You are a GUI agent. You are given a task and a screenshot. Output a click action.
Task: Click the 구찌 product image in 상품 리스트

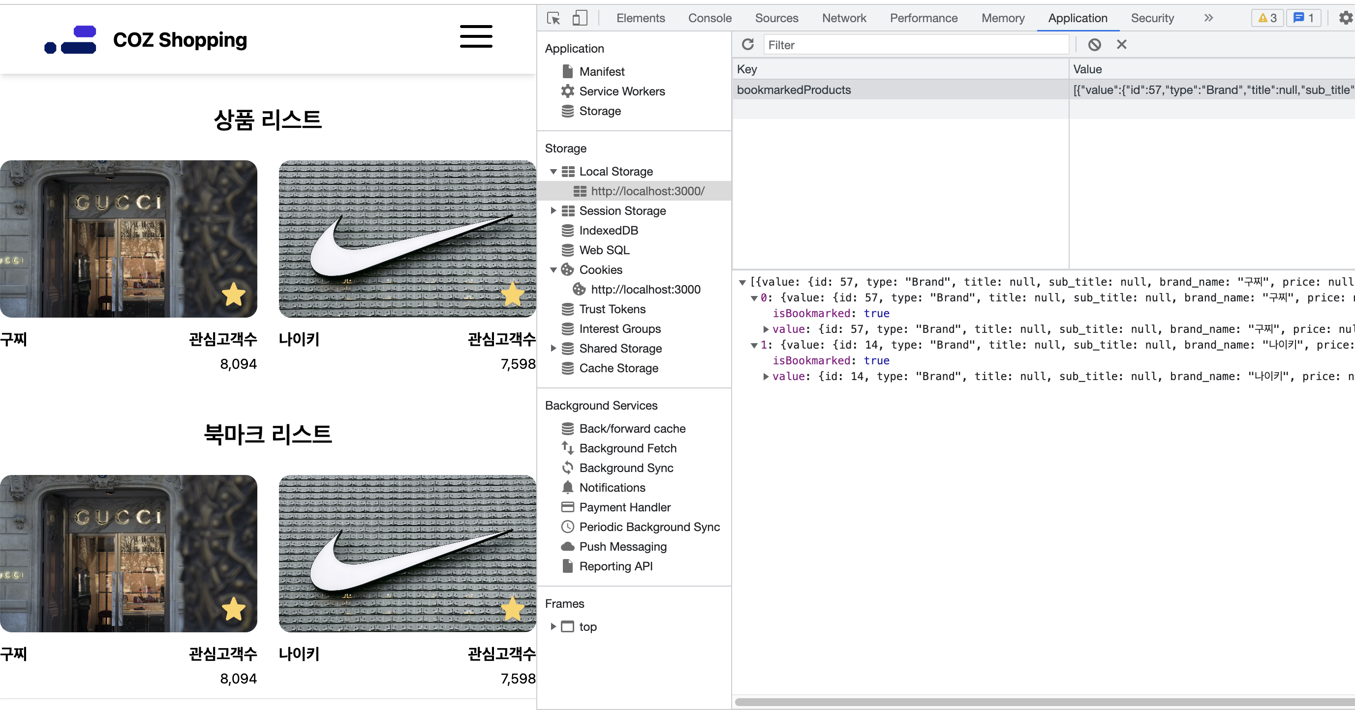[x=128, y=239]
